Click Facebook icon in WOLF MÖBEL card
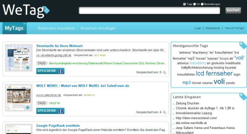This screenshot has width=247, height=134. tap(61, 111)
